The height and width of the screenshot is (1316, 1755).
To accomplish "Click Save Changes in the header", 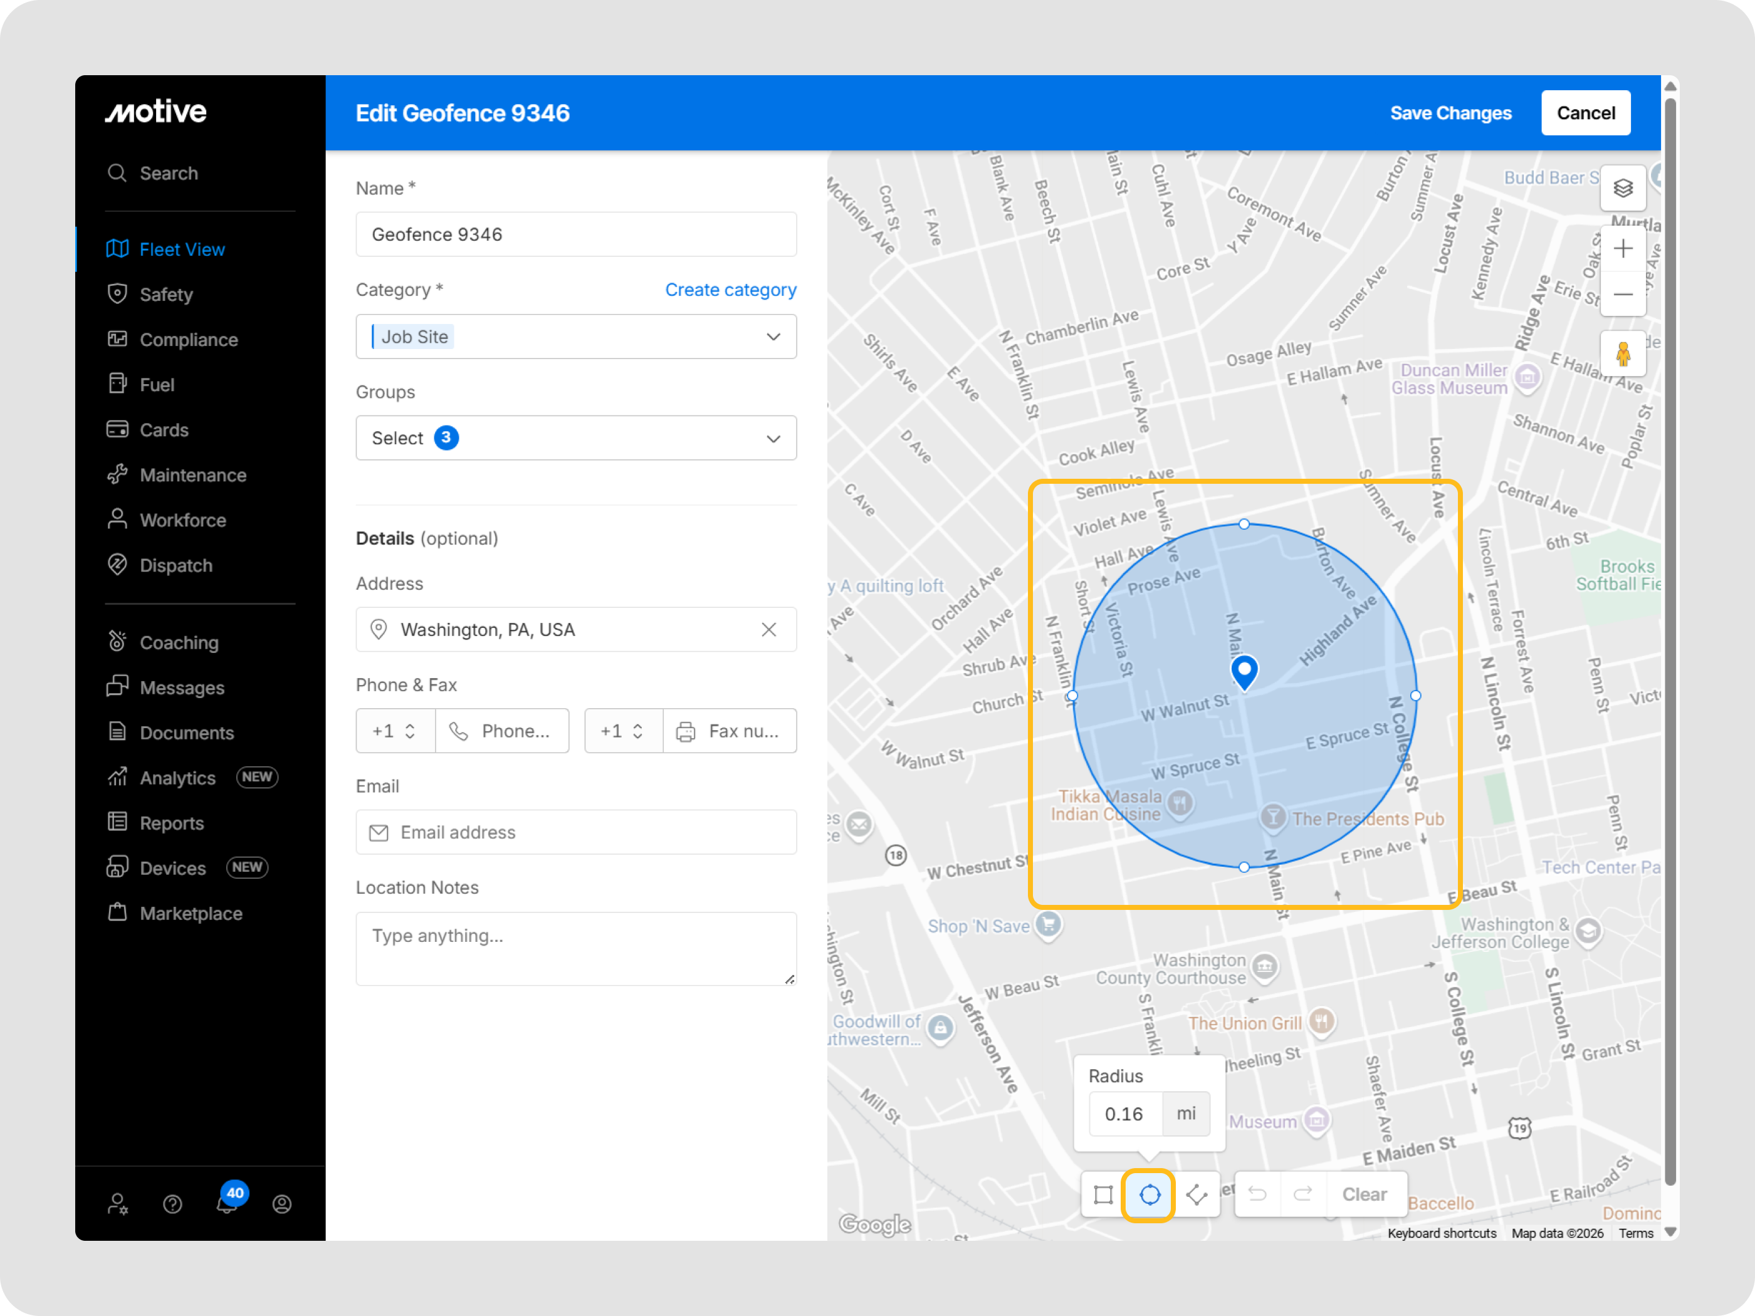I will coord(1450,113).
